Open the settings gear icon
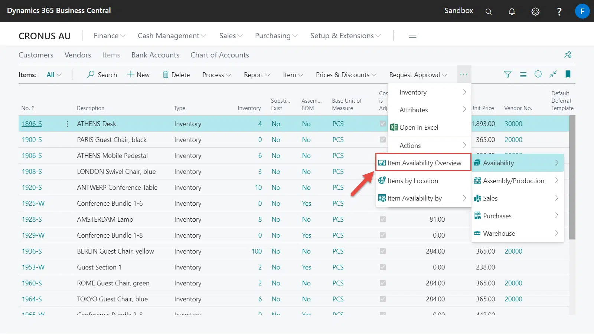The image size is (594, 334). (x=535, y=11)
